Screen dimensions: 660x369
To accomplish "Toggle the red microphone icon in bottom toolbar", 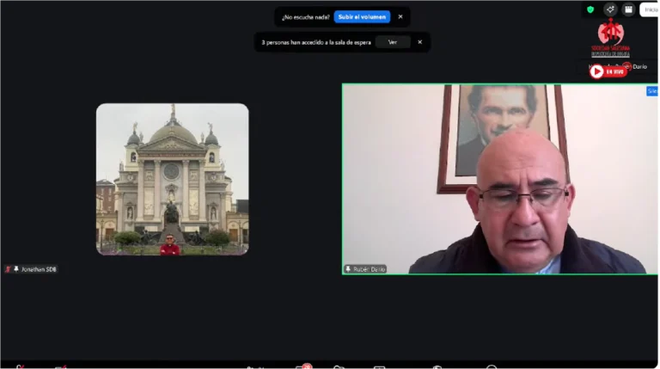I will [x=19, y=366].
